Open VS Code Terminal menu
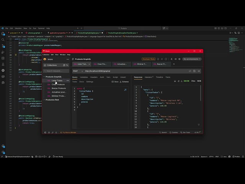This screenshot has width=245, height=184. [41, 28]
